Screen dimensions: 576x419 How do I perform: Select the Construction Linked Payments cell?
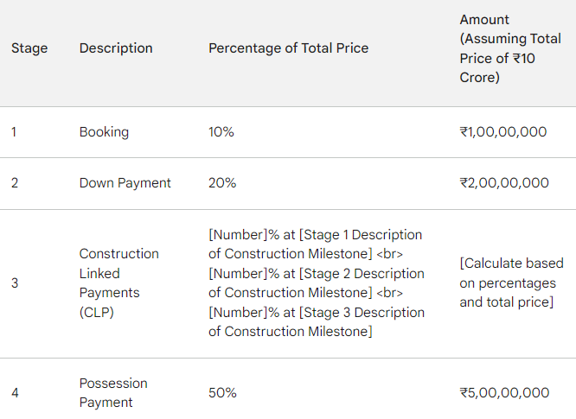coord(119,283)
